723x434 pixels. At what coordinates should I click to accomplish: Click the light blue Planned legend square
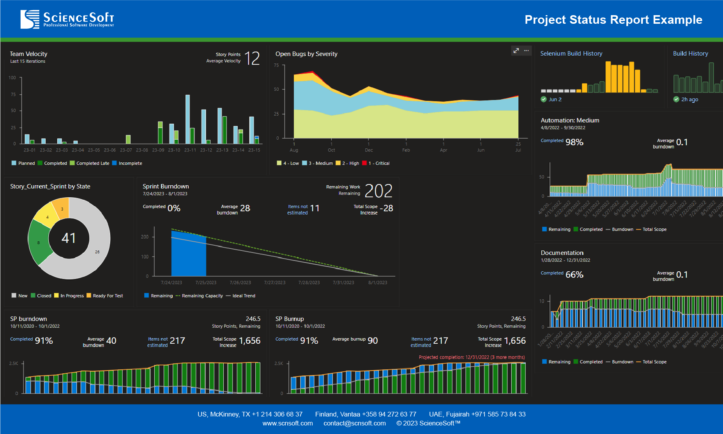14,163
